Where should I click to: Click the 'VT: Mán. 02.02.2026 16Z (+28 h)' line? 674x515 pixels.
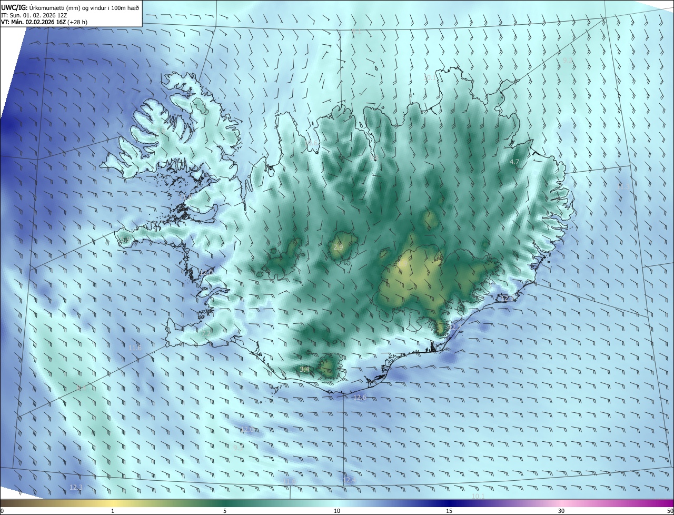click(45, 23)
